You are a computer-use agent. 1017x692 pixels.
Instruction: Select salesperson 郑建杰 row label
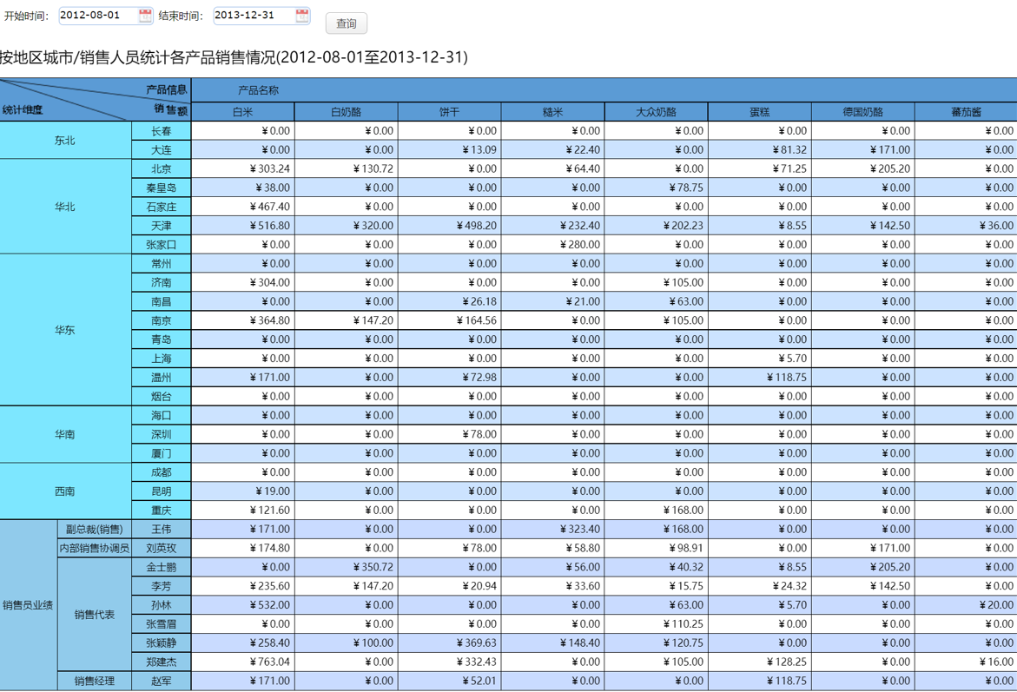(x=162, y=662)
